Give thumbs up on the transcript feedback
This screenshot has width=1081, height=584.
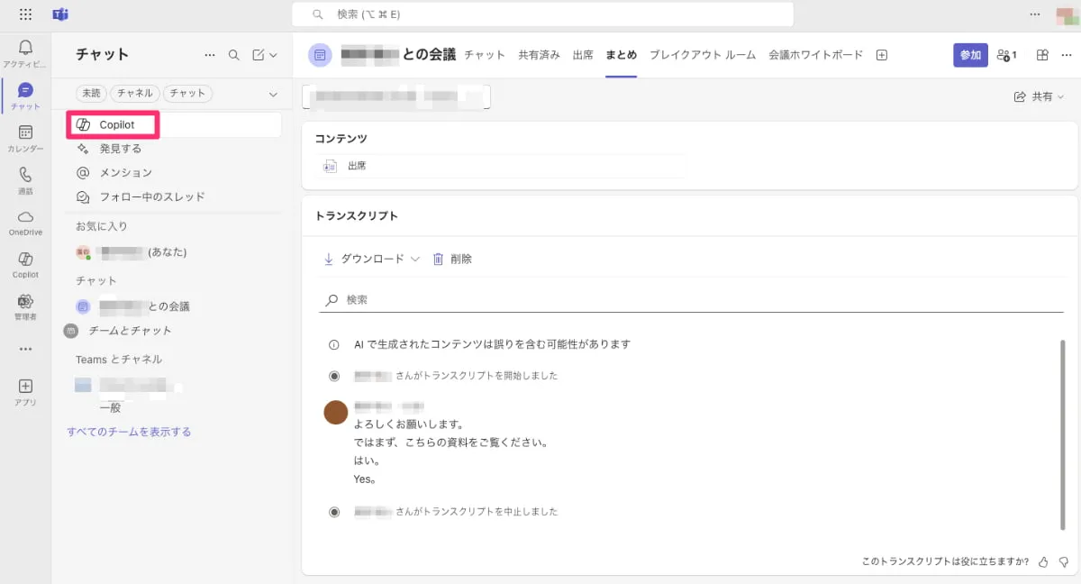(1044, 561)
